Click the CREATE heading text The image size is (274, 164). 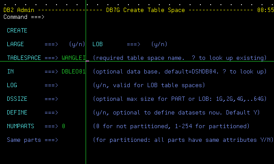pos(17,30)
